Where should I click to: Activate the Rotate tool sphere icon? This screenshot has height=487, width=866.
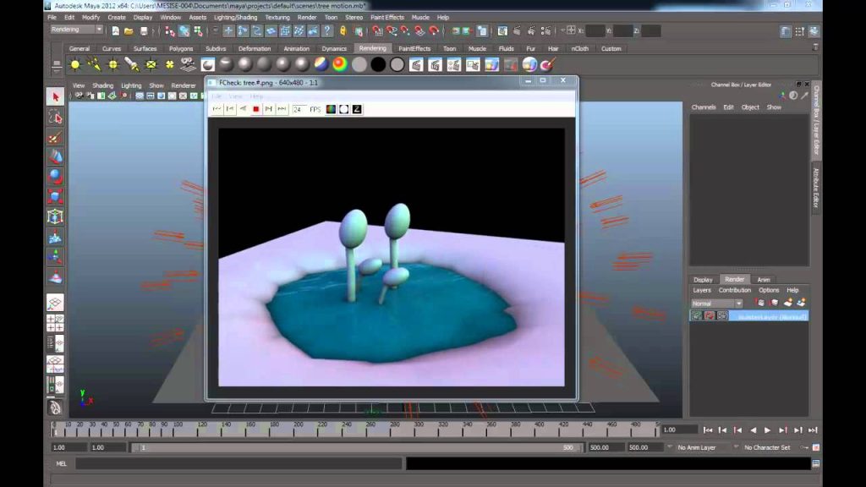[55, 177]
